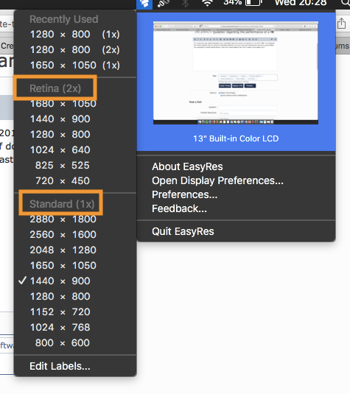Click the Safari share icon
The height and width of the screenshot is (394, 350).
click(x=341, y=24)
